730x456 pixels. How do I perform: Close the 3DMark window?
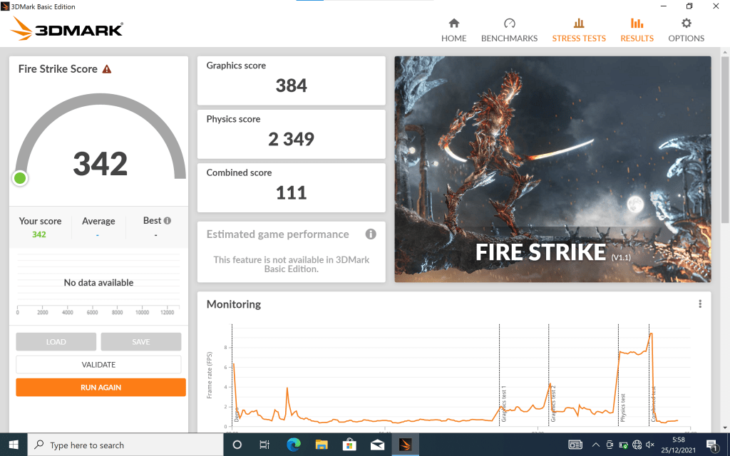pos(716,6)
